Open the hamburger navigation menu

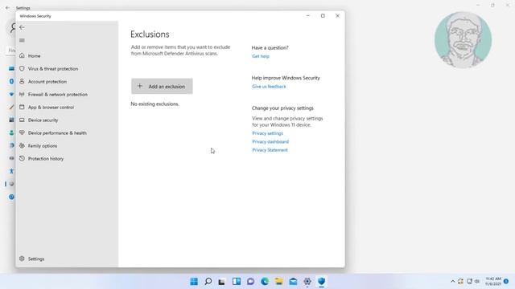coord(22,40)
